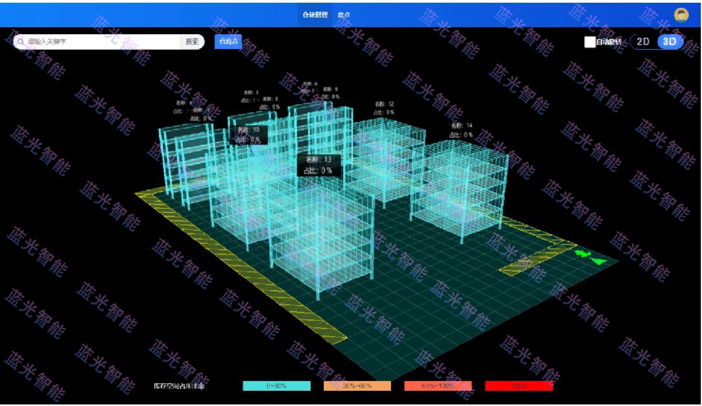Select the shelf label 名称: 12

[x=384, y=108]
